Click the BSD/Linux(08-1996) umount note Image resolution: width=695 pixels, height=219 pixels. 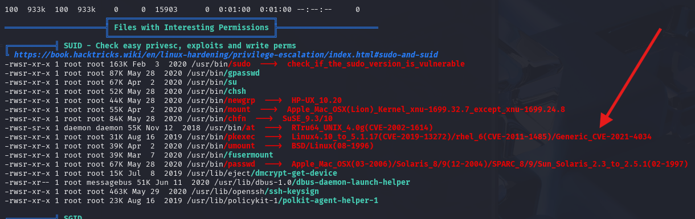click(332, 146)
